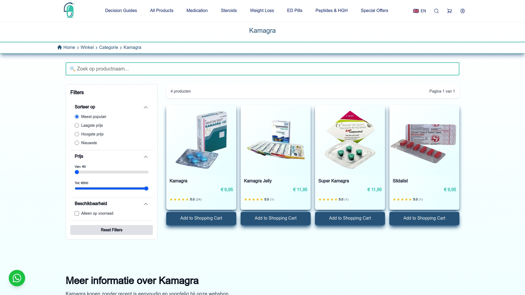Open Weight Loss menu

pyautogui.click(x=262, y=10)
